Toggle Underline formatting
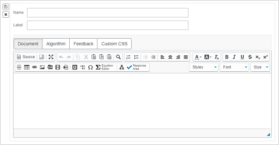The width and height of the screenshot is (279, 145). pos(242,57)
